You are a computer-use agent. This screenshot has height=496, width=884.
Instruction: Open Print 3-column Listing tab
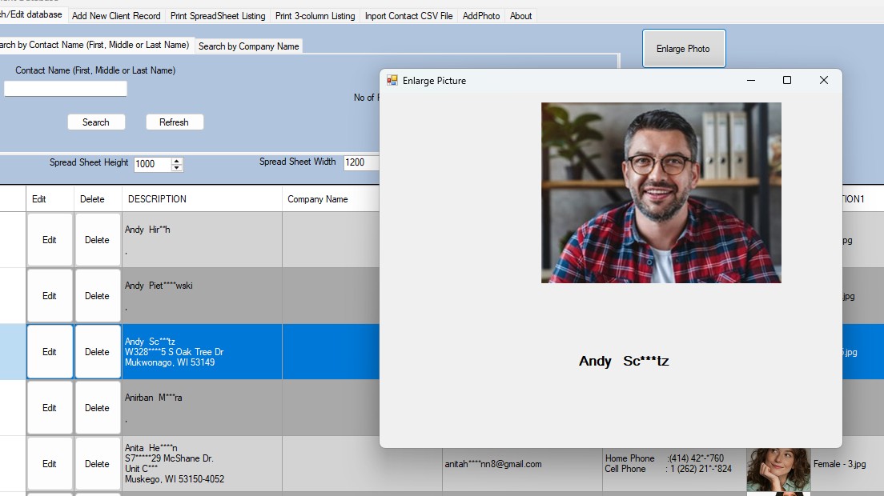tap(315, 16)
